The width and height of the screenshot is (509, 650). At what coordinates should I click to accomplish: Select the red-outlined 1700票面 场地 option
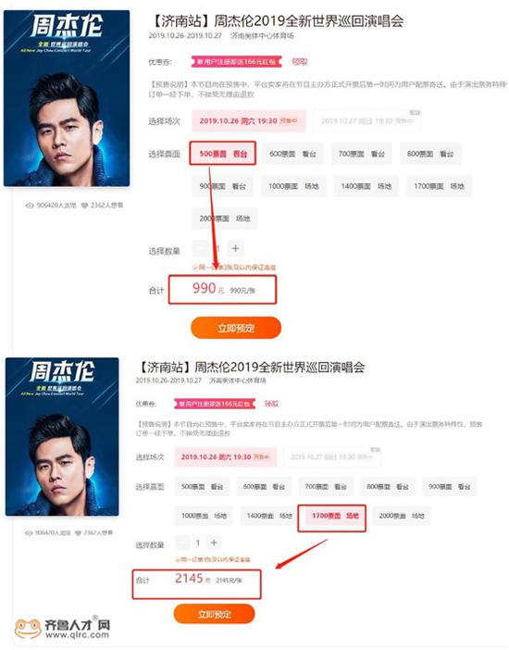tap(332, 516)
